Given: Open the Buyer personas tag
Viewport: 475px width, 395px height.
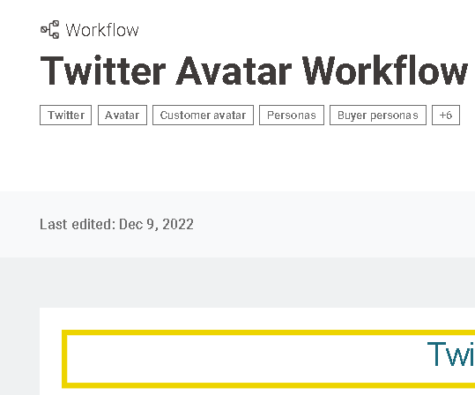Looking at the screenshot, I should click(x=378, y=116).
